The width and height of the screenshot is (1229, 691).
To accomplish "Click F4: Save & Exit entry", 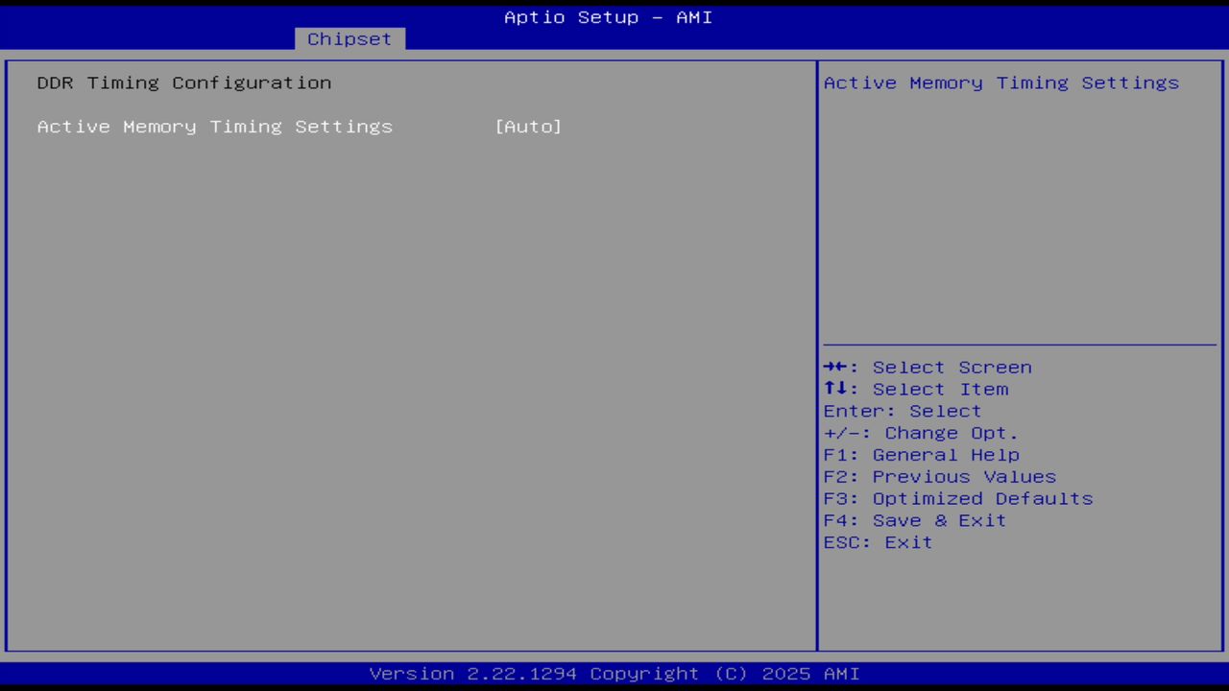I will coord(914,520).
